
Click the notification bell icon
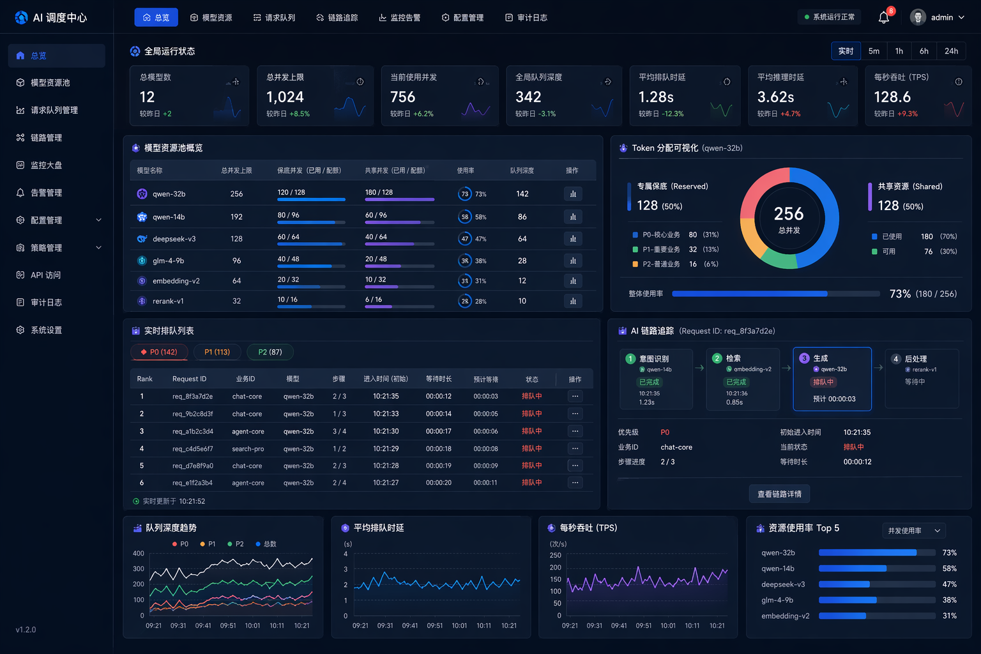(884, 18)
